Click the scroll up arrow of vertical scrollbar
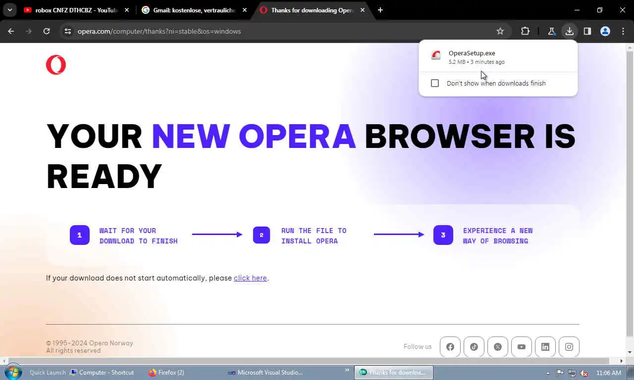The height and width of the screenshot is (380, 634). [x=630, y=47]
